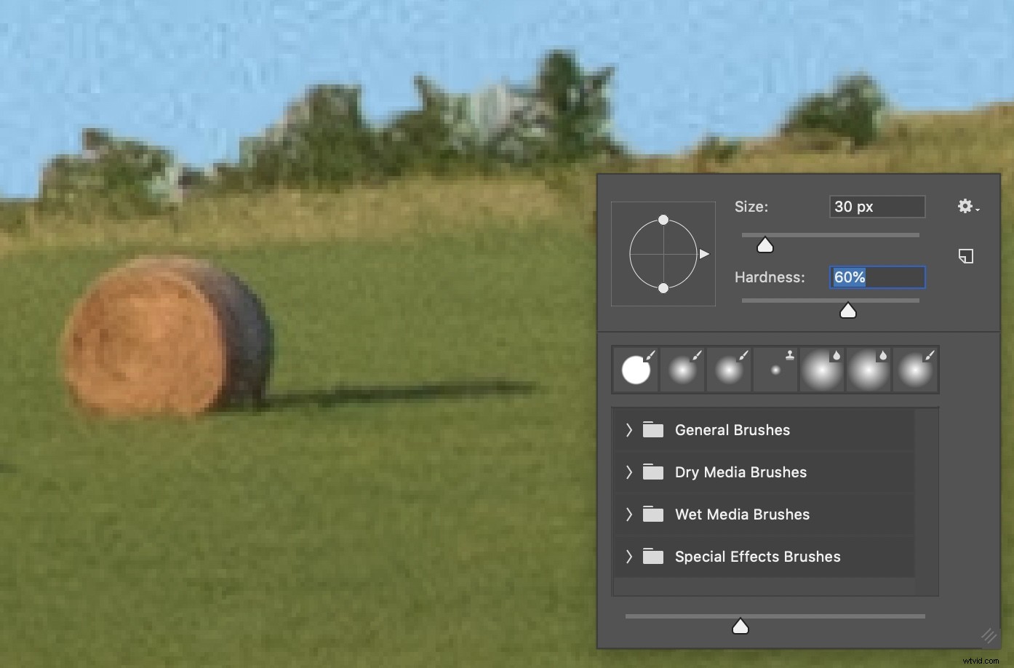Create a new brush preset
The image size is (1014, 668).
(966, 256)
